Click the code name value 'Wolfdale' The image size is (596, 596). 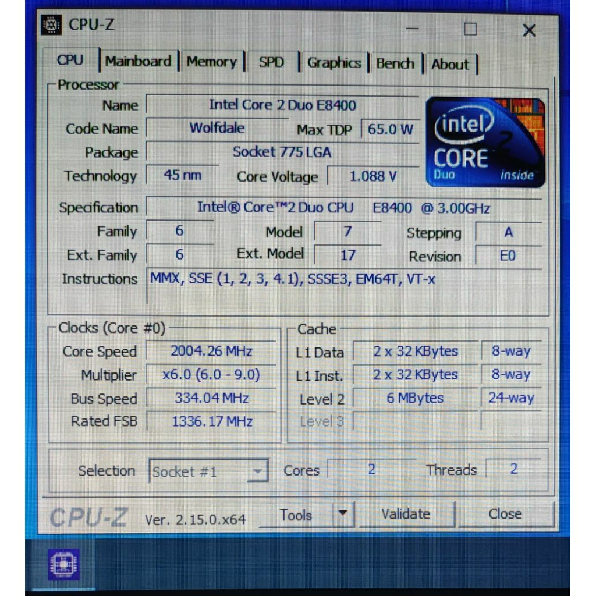217,128
